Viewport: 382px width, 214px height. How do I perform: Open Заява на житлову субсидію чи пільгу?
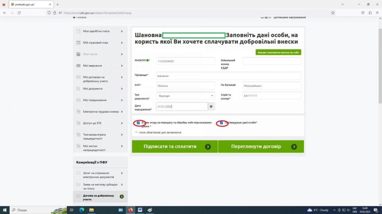tap(100, 187)
